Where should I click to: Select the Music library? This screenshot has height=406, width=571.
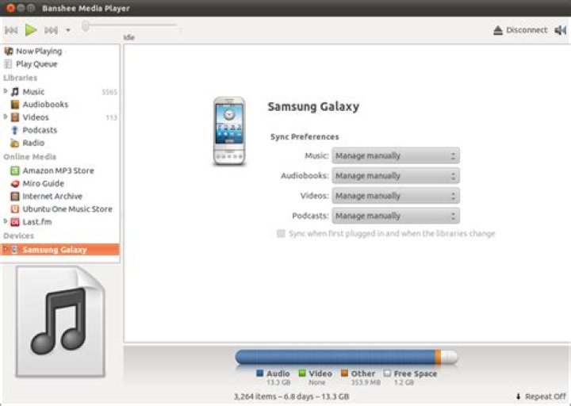coord(33,92)
